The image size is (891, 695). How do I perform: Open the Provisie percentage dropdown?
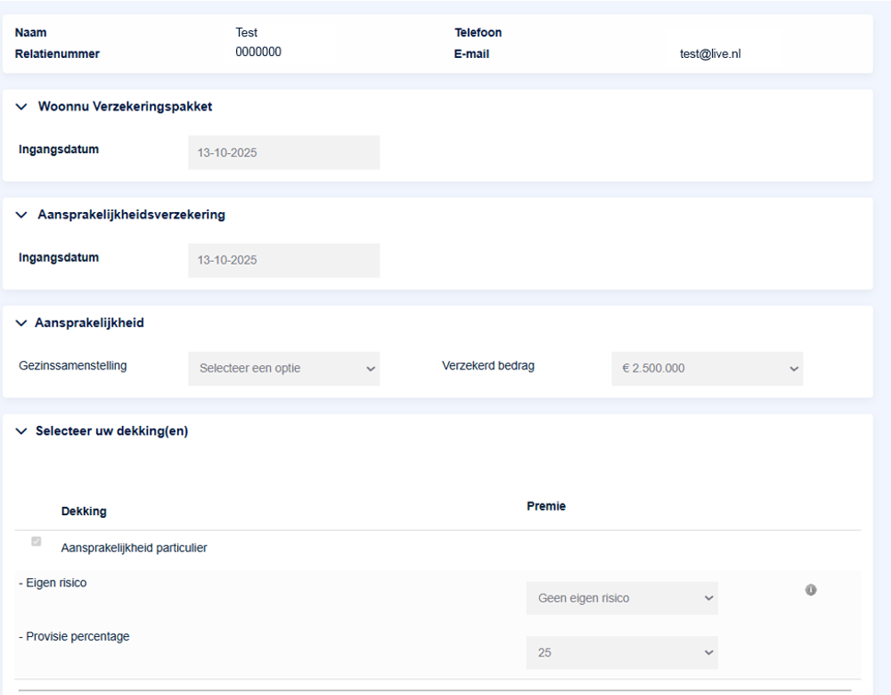pyautogui.click(x=621, y=653)
